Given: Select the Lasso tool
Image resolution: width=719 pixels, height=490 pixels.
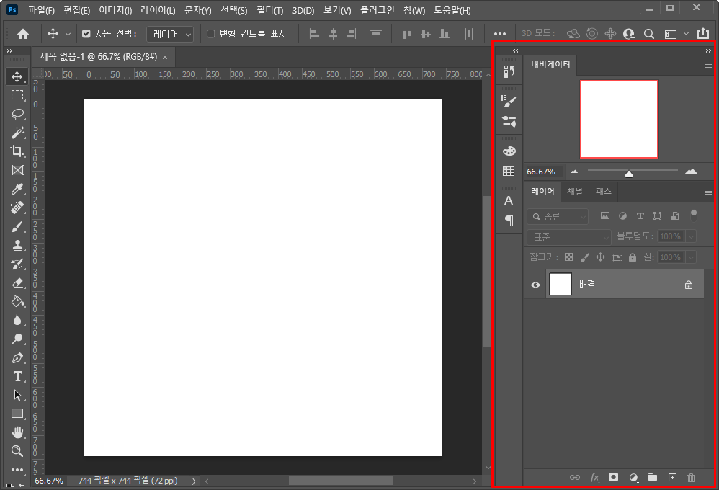Looking at the screenshot, I should pyautogui.click(x=17, y=114).
